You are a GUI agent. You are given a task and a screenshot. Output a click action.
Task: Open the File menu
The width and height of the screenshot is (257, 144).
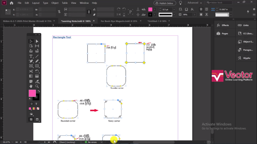pos(20,3)
